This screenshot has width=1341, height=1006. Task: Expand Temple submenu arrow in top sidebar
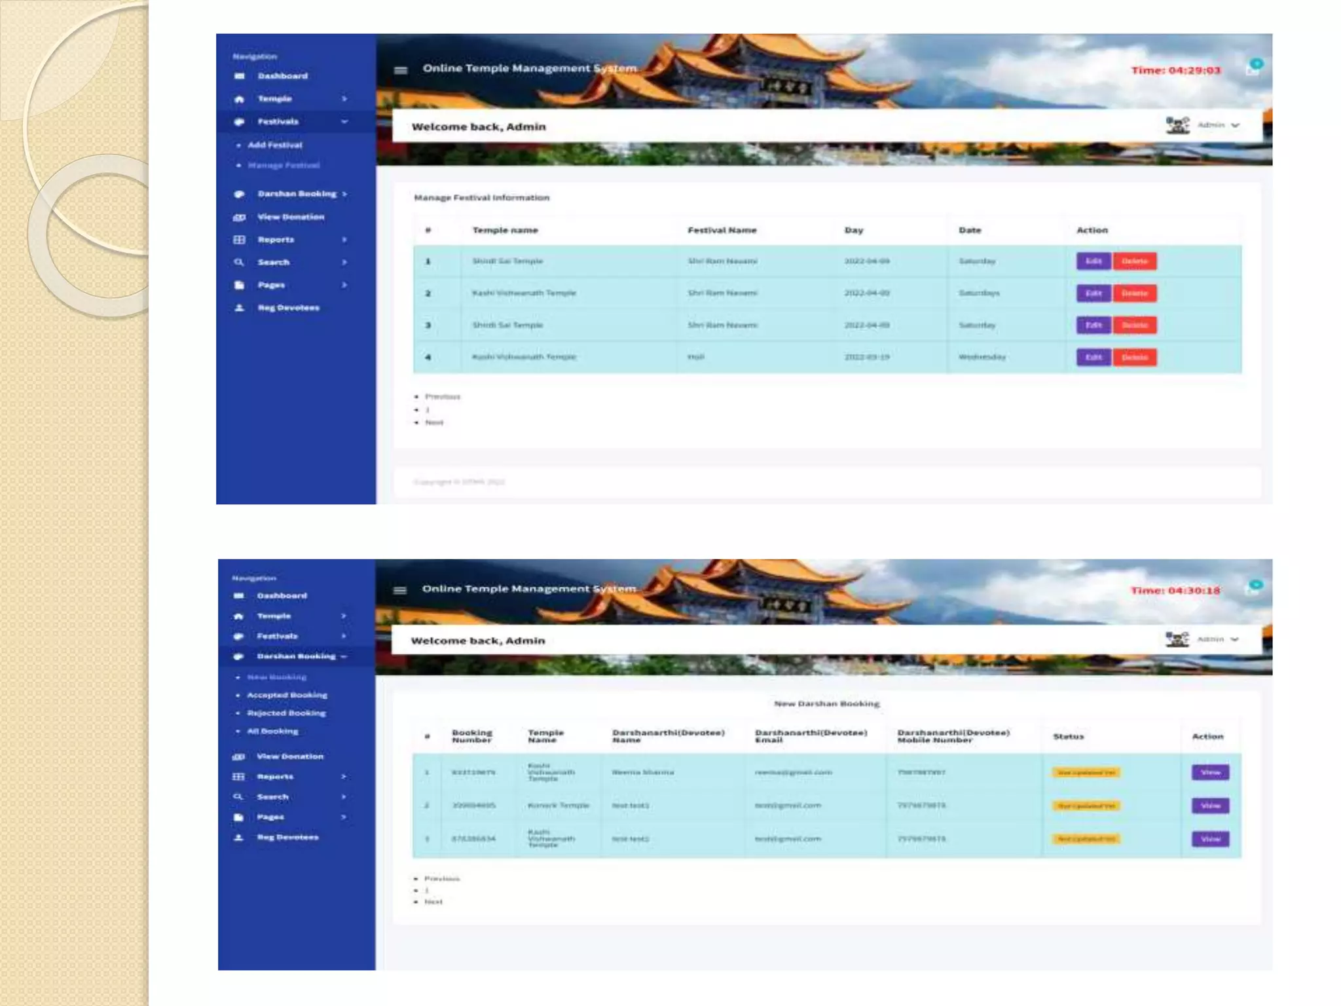click(344, 99)
